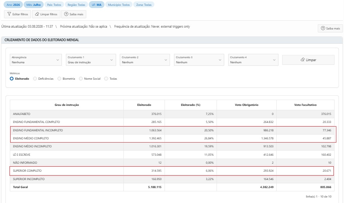
Task: Enable the Todas metrics radio button
Action: pos(106,79)
